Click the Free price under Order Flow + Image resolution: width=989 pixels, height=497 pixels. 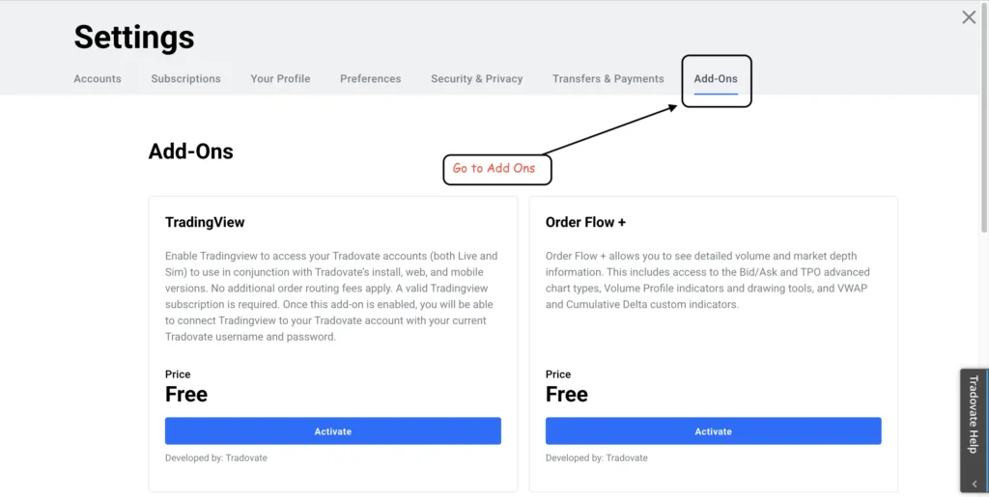coord(566,395)
